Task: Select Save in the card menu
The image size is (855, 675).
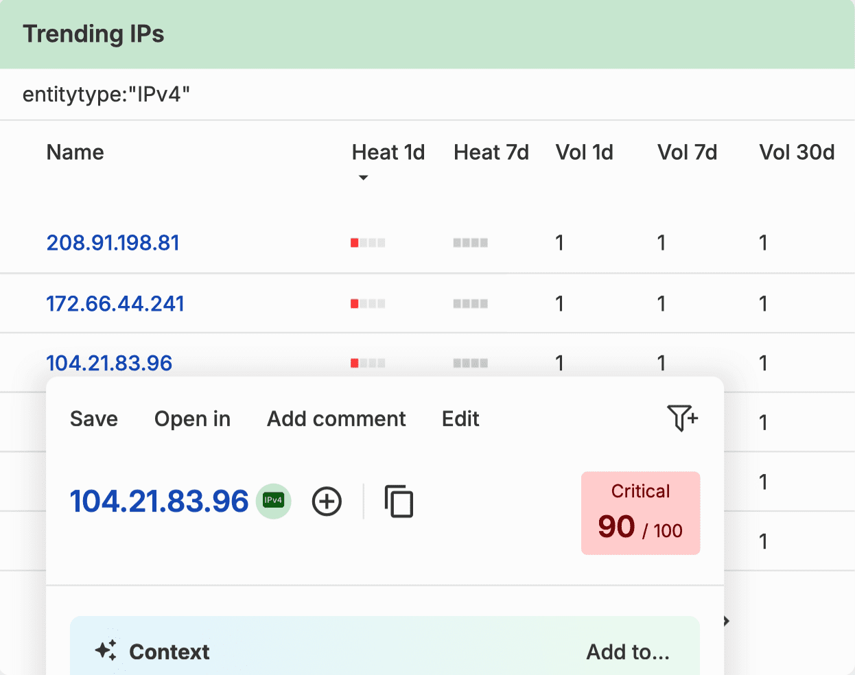Action: [94, 418]
